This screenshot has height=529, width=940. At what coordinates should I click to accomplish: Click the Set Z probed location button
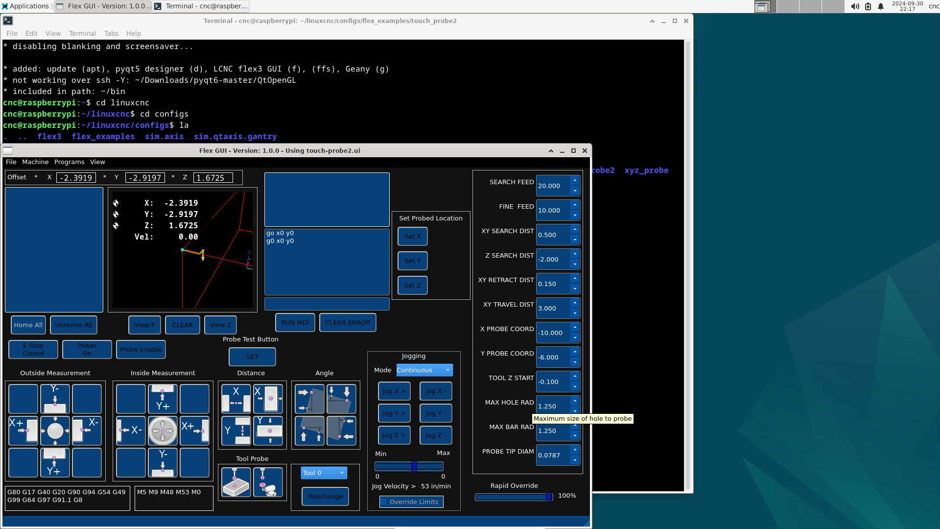[413, 285]
